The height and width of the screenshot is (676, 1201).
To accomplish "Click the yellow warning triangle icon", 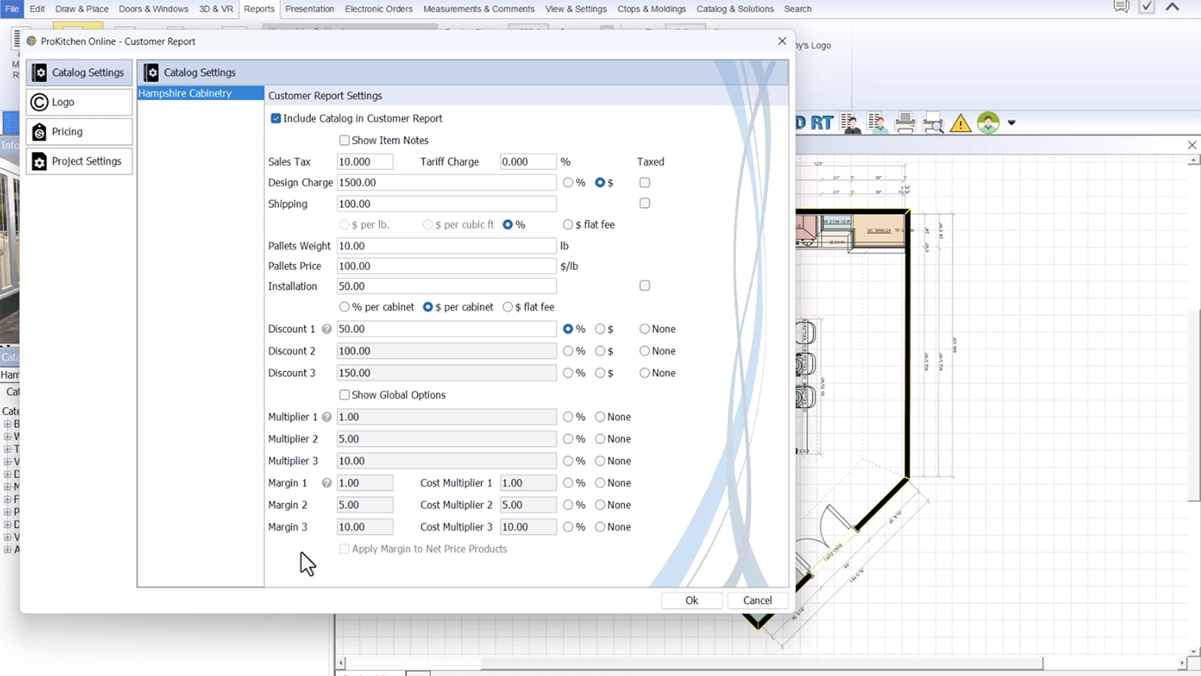I will point(961,123).
